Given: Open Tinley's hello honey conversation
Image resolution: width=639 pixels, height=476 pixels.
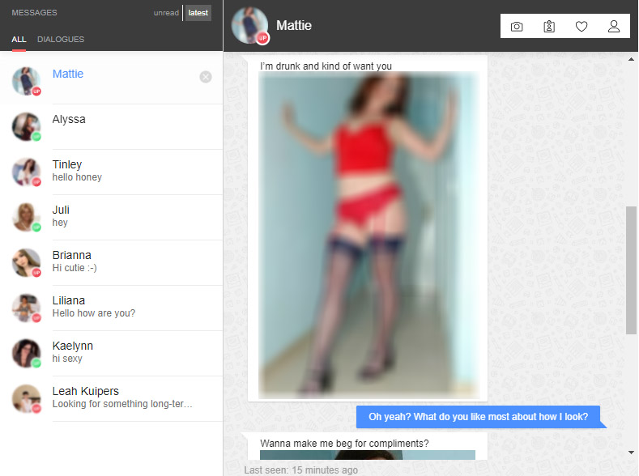Looking at the screenshot, I should pos(111,172).
